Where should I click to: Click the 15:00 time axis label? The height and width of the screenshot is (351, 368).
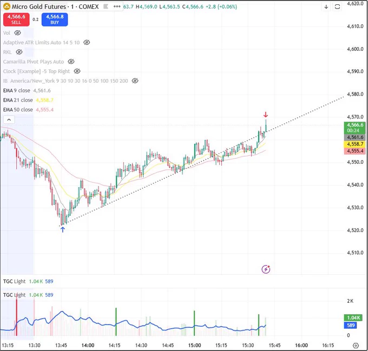point(195,346)
